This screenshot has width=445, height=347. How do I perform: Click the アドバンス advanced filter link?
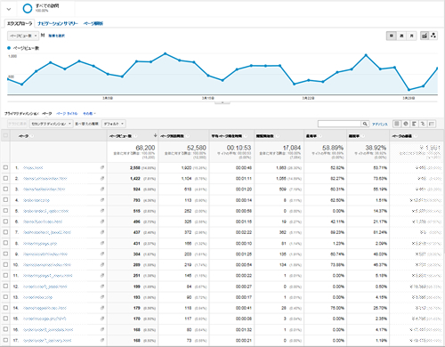coord(380,124)
